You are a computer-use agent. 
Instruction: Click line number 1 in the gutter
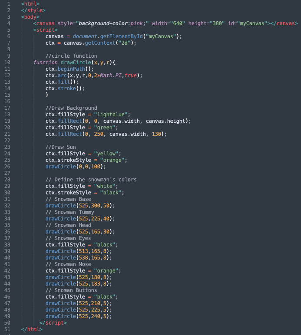(x=9, y=4)
